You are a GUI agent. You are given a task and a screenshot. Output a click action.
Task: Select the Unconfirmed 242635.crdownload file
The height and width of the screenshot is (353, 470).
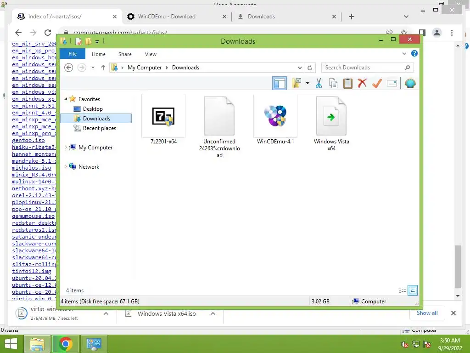219,127
